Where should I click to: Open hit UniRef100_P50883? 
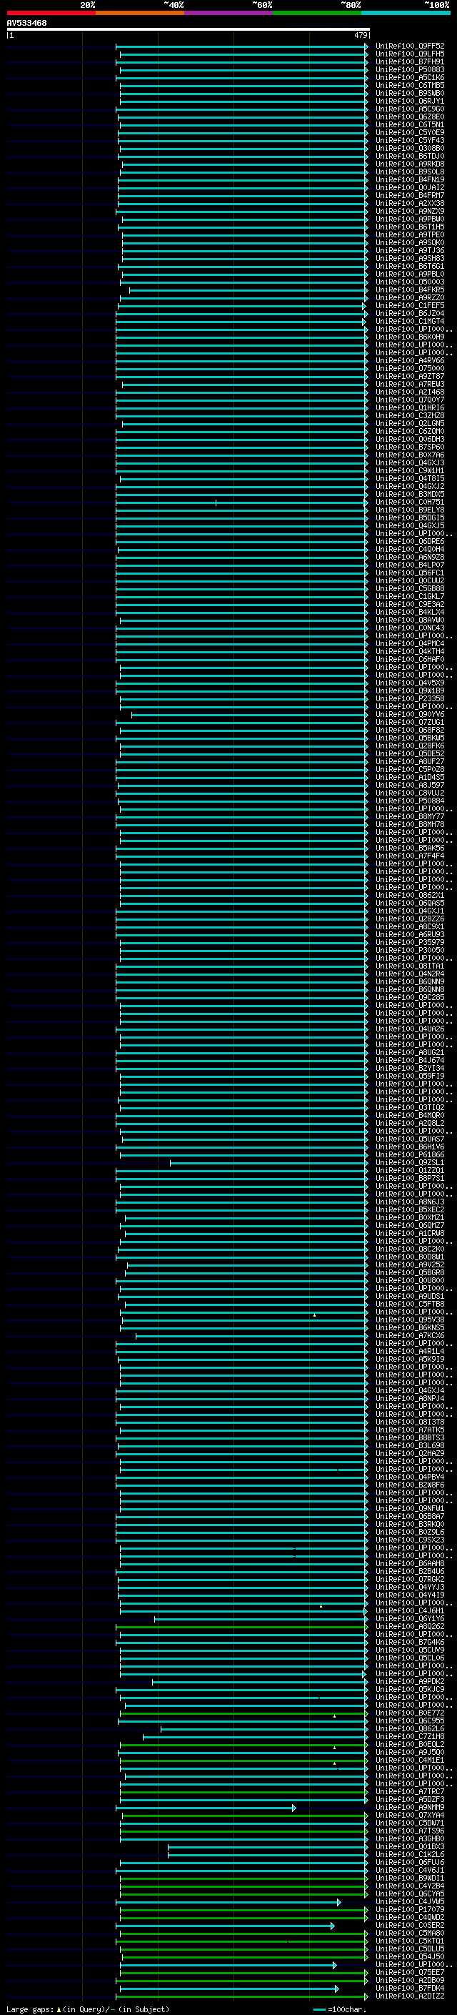tap(410, 69)
